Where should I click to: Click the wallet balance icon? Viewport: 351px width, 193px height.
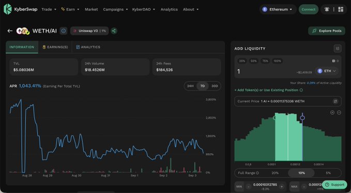[334, 61]
